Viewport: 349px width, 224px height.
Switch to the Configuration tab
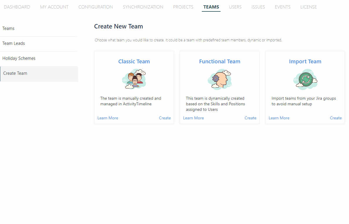pyautogui.click(x=96, y=7)
